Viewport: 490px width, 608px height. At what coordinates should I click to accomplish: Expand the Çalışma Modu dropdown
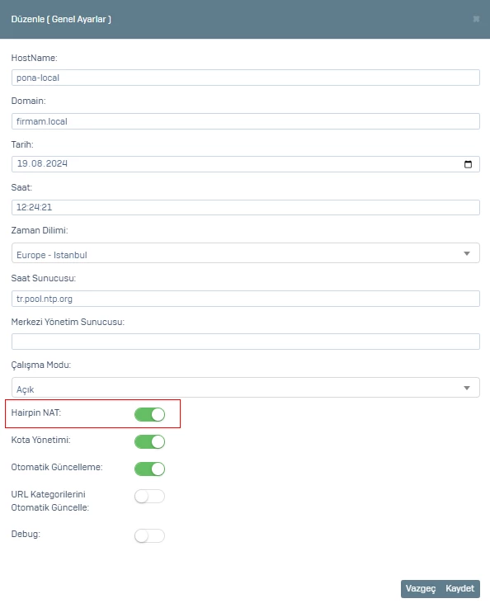[245, 388]
